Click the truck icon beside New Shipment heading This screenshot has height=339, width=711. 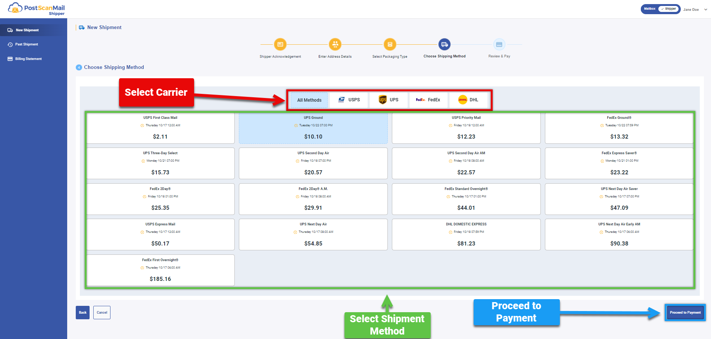coord(82,28)
